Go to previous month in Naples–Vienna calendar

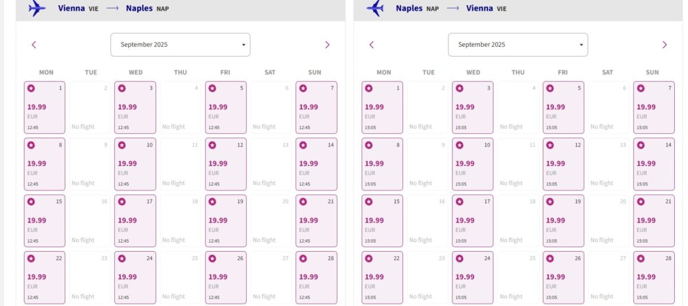coord(372,45)
